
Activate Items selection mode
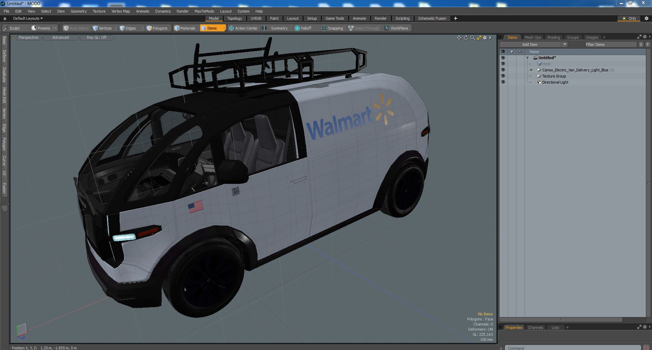[212, 28]
